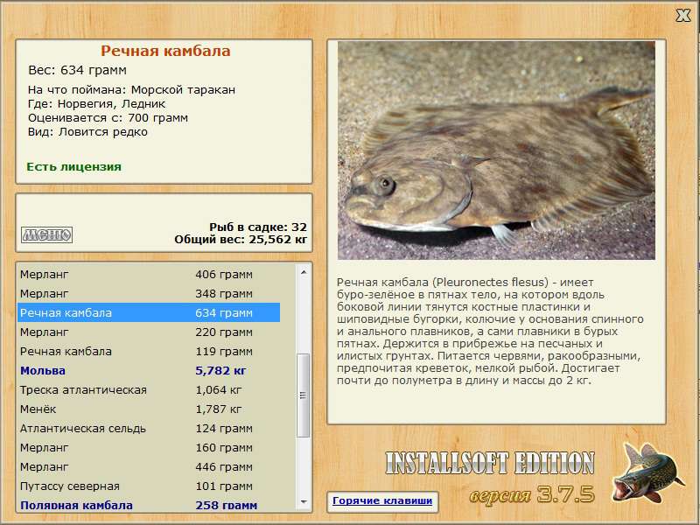
Task: Select the highlighted Речная камбала 634 грамм row
Action: 149,312
